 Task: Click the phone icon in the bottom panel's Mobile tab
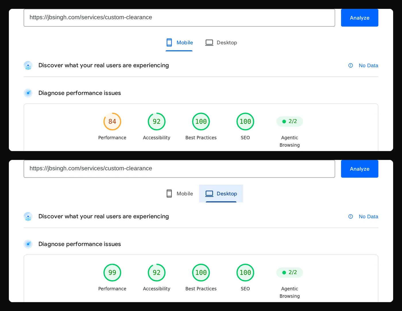[169, 194]
